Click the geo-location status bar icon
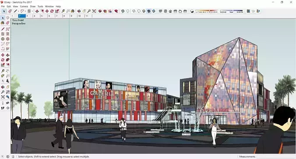The image size is (296, 159). [3, 156]
